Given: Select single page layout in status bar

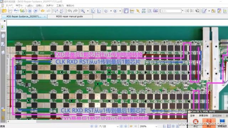Looking at the screenshot, I should [x=164, y=126].
